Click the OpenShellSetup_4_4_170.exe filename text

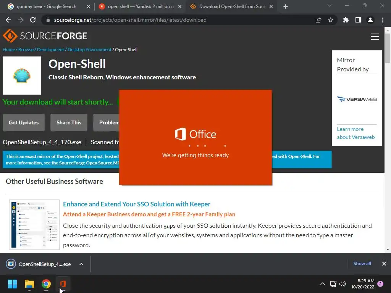[42, 142]
